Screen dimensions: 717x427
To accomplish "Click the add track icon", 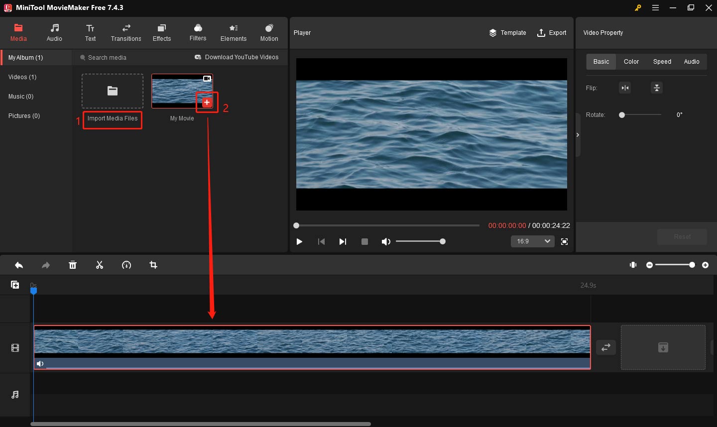I will [x=15, y=285].
